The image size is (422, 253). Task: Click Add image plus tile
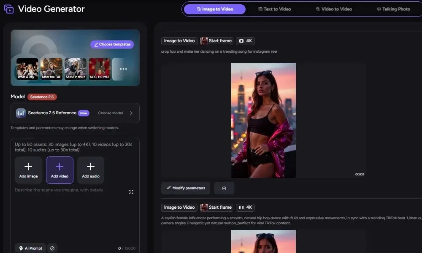coord(28,170)
